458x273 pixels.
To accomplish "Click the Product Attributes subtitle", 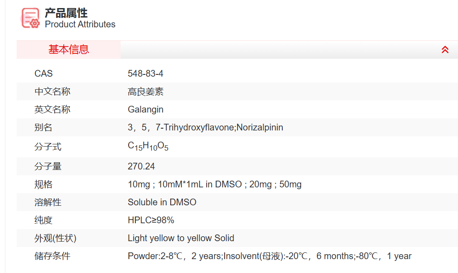I will tap(80, 25).
